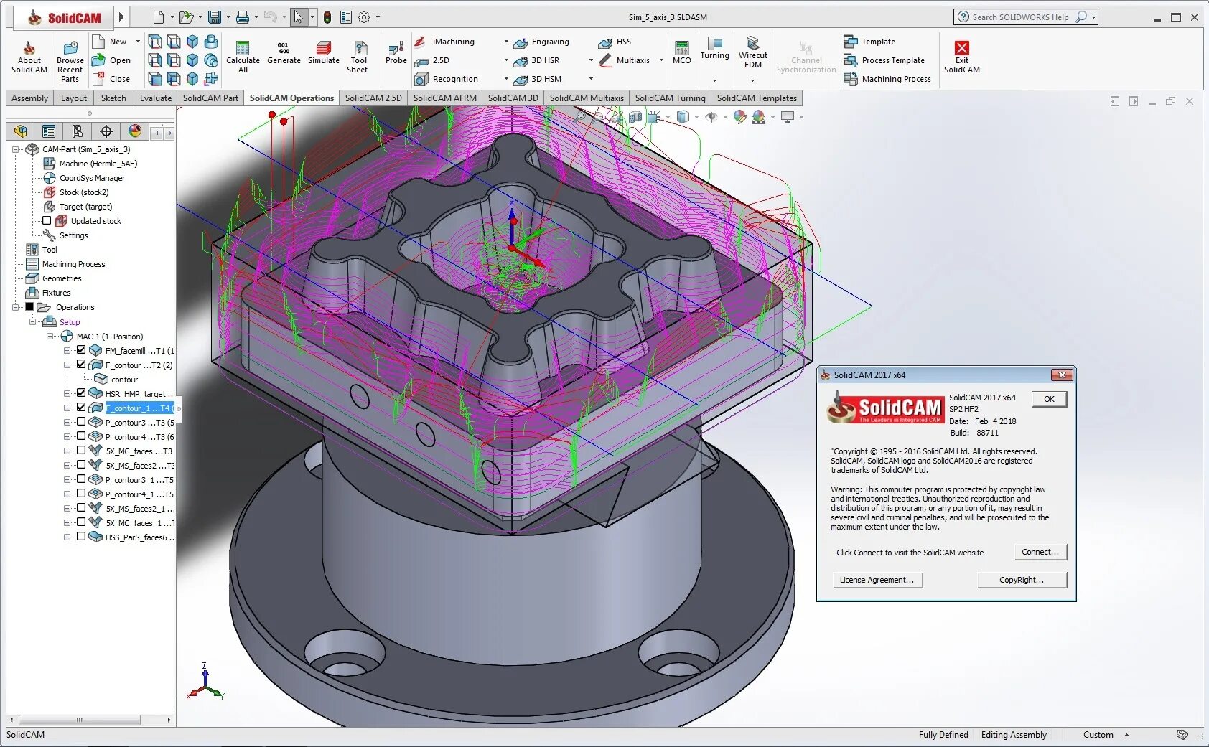Click the DimXpert crosshair manager tab icon
Image resolution: width=1209 pixels, height=747 pixels.
(106, 131)
